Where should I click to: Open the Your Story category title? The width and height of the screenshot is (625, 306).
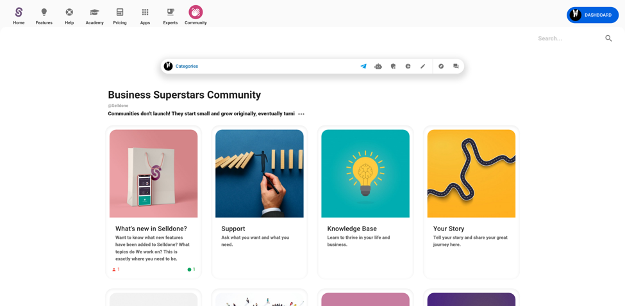(449, 229)
